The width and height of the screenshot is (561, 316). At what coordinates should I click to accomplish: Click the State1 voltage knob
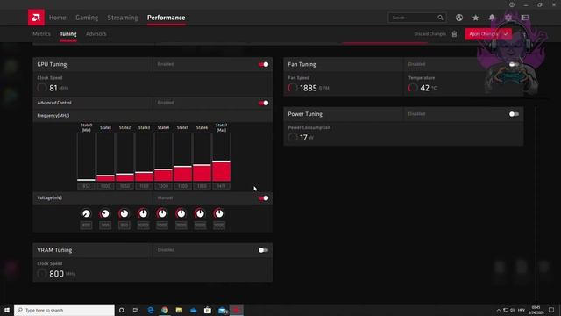tap(105, 213)
